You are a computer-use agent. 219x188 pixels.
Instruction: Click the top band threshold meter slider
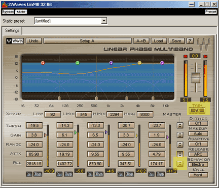(170, 146)
